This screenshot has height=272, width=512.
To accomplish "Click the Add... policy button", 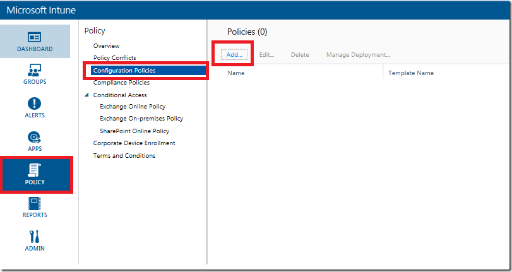I will click(x=234, y=54).
